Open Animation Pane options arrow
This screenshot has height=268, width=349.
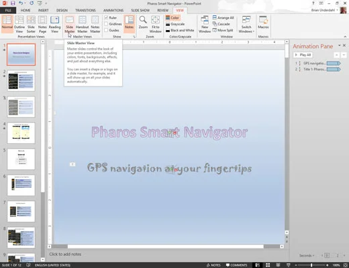[x=339, y=46]
